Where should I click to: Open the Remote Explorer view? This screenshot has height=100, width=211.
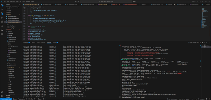coord(2,26)
